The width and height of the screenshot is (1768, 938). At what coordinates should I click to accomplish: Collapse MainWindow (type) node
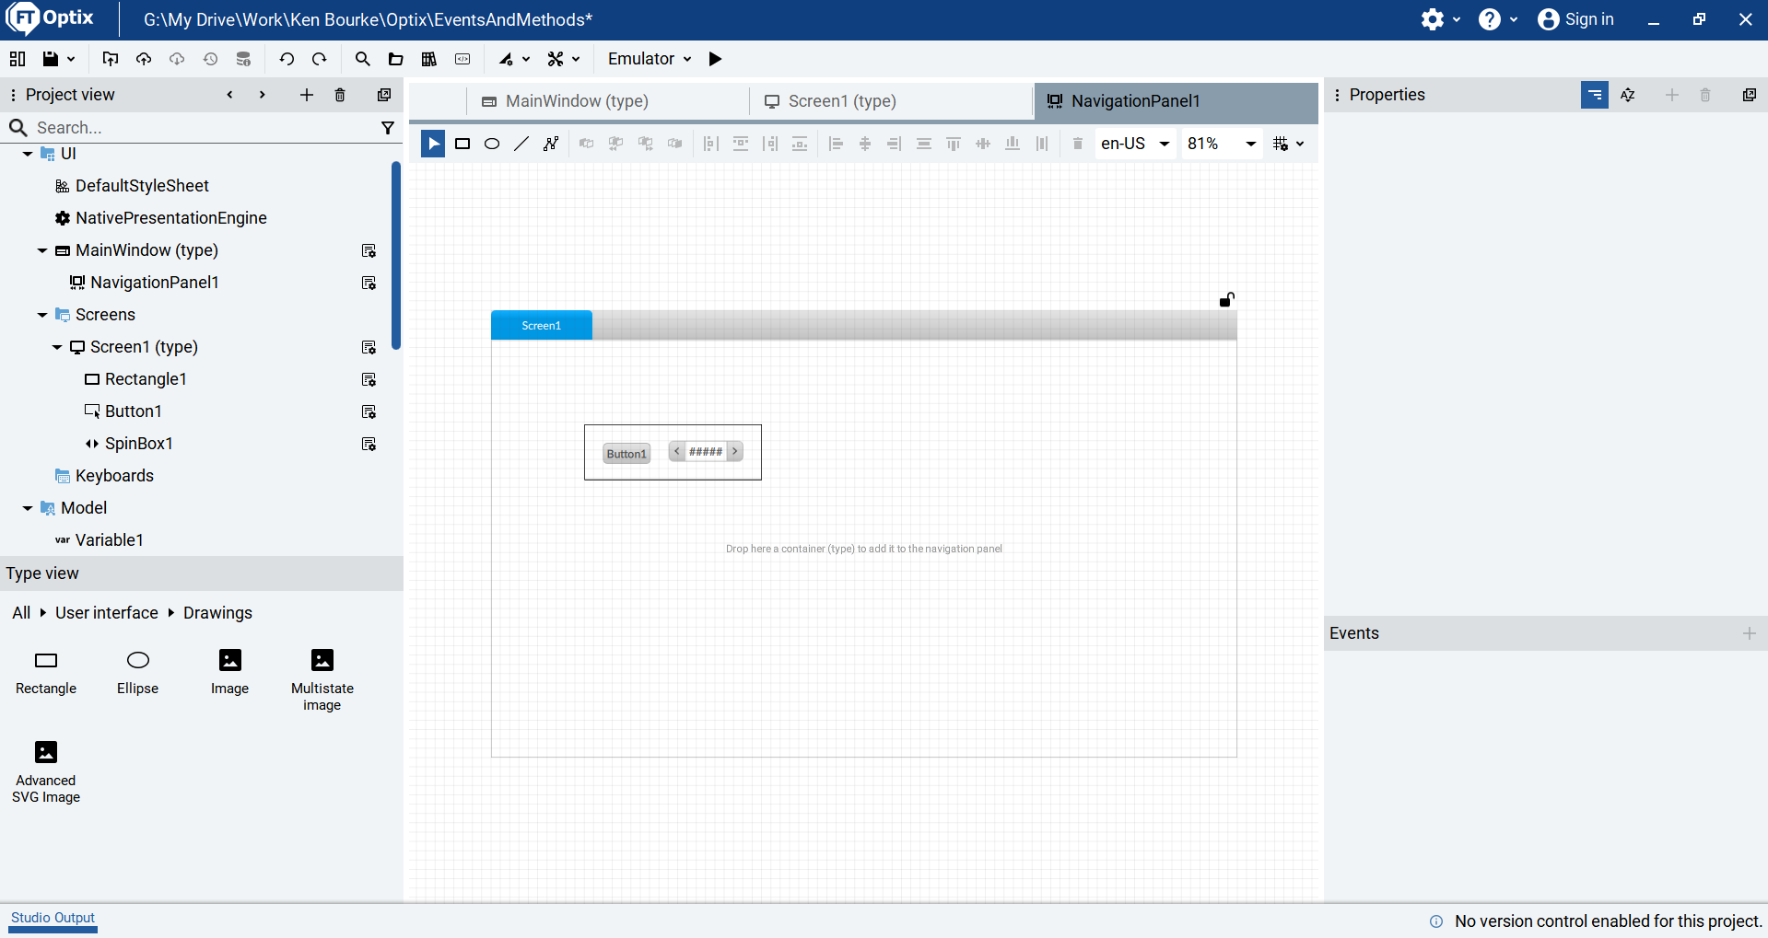point(42,250)
